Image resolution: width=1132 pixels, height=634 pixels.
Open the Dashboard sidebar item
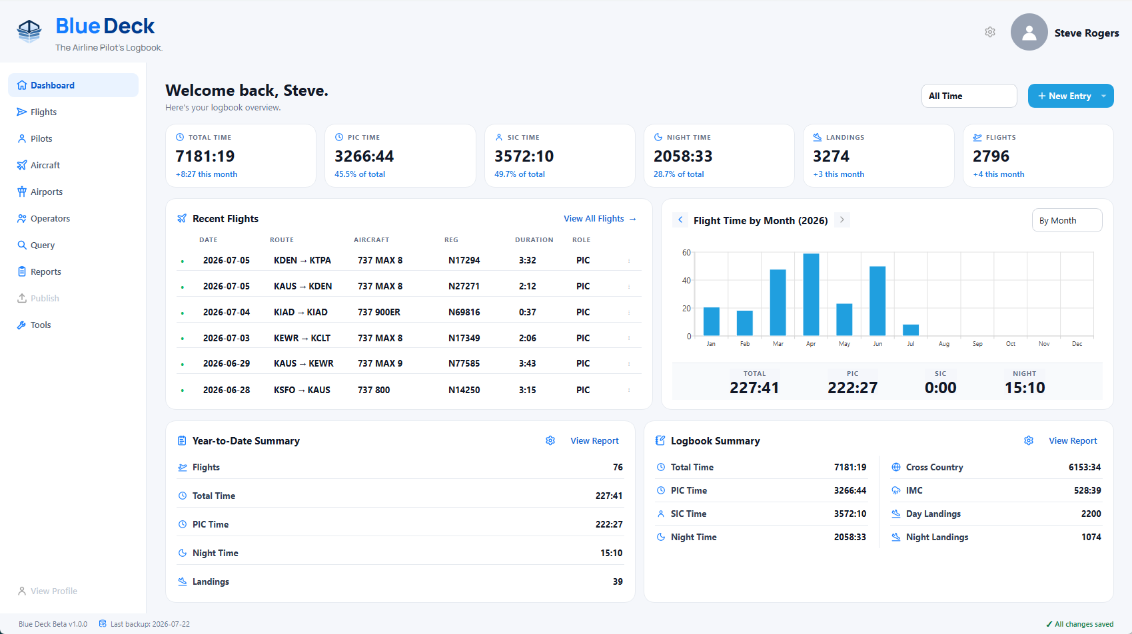pos(73,85)
